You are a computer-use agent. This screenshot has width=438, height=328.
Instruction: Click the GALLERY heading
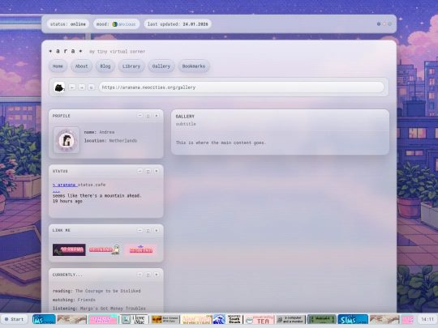tap(185, 117)
